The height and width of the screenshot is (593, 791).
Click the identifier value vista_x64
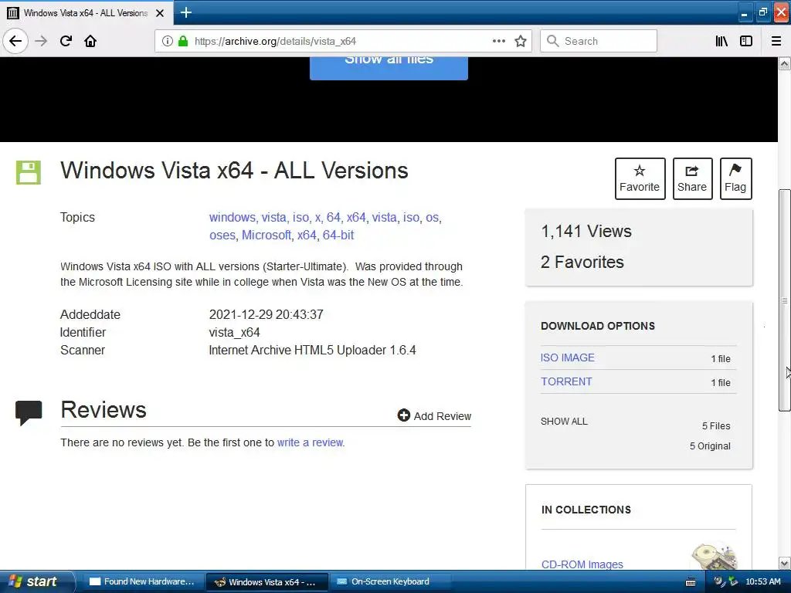(x=235, y=332)
